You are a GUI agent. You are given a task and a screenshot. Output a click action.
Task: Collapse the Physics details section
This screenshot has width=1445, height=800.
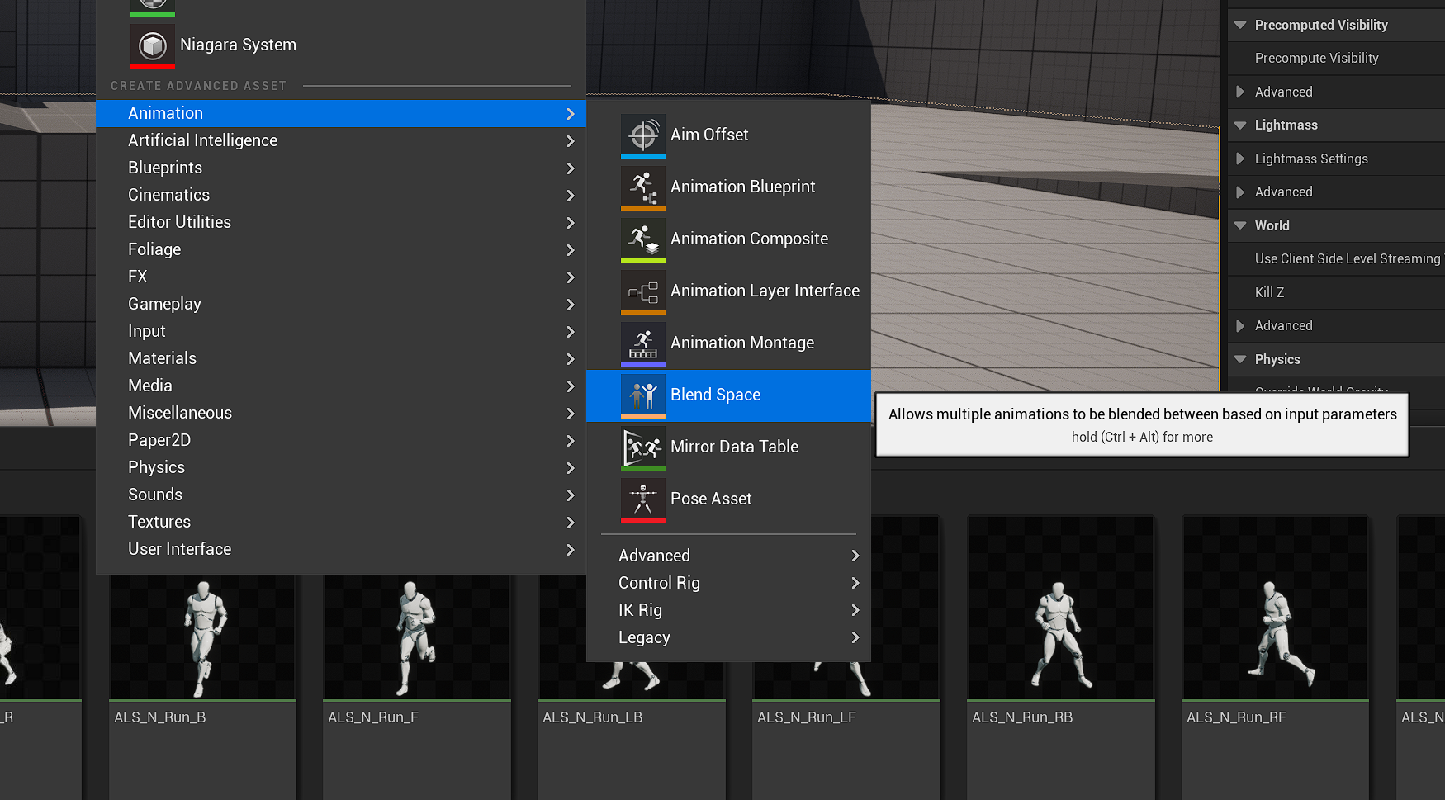[1240, 359]
